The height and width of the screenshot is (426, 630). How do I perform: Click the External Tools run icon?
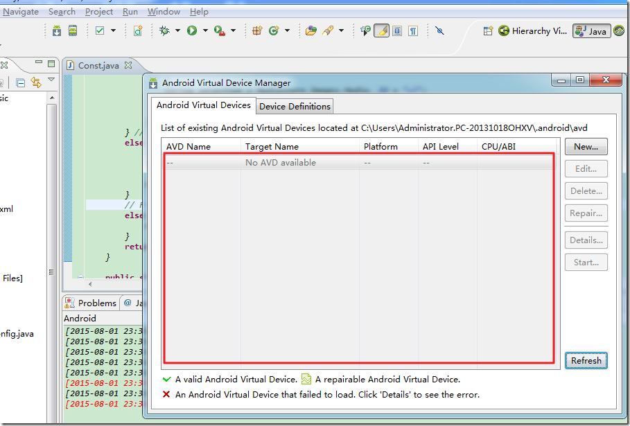(x=220, y=30)
